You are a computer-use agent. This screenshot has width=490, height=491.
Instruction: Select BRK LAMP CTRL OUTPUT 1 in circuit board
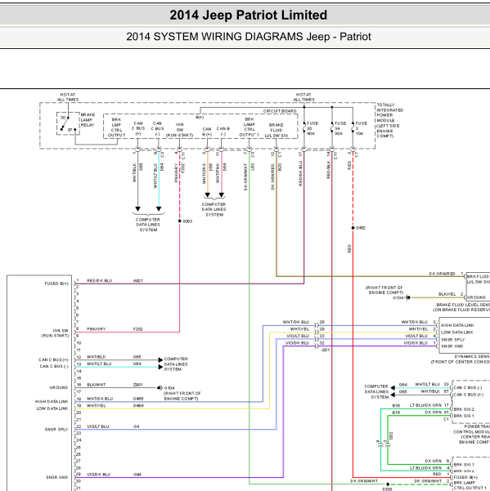point(249,127)
